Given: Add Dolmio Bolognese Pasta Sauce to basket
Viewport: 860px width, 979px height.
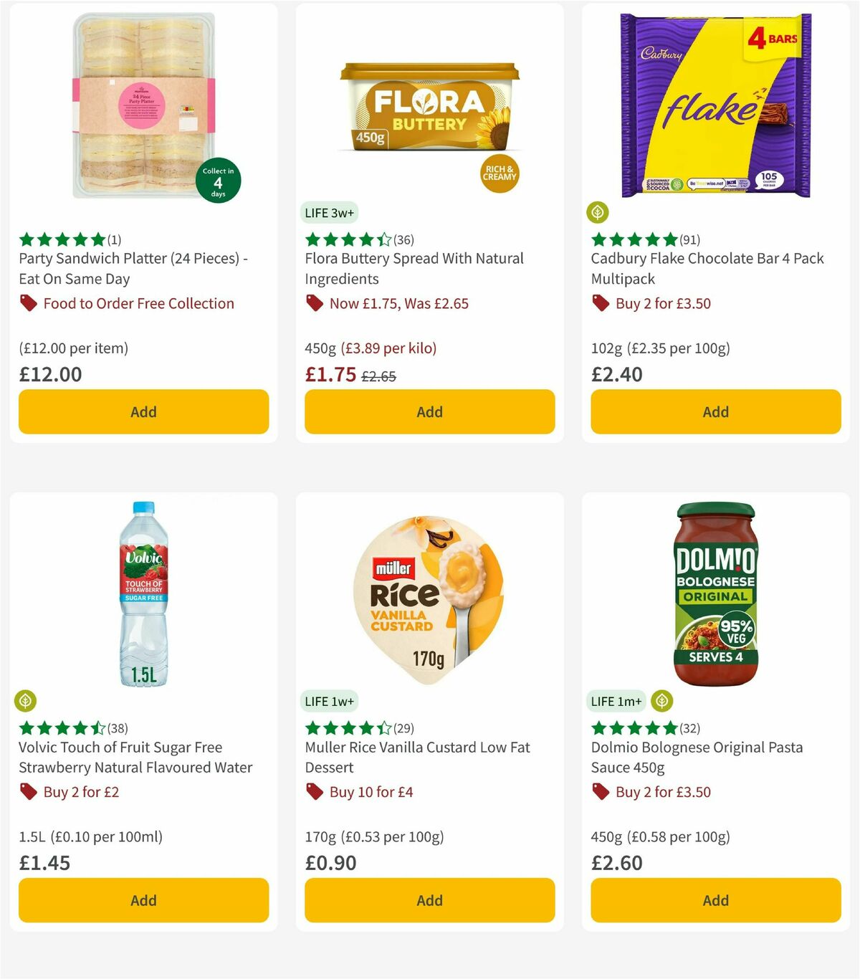Looking at the screenshot, I should 715,900.
